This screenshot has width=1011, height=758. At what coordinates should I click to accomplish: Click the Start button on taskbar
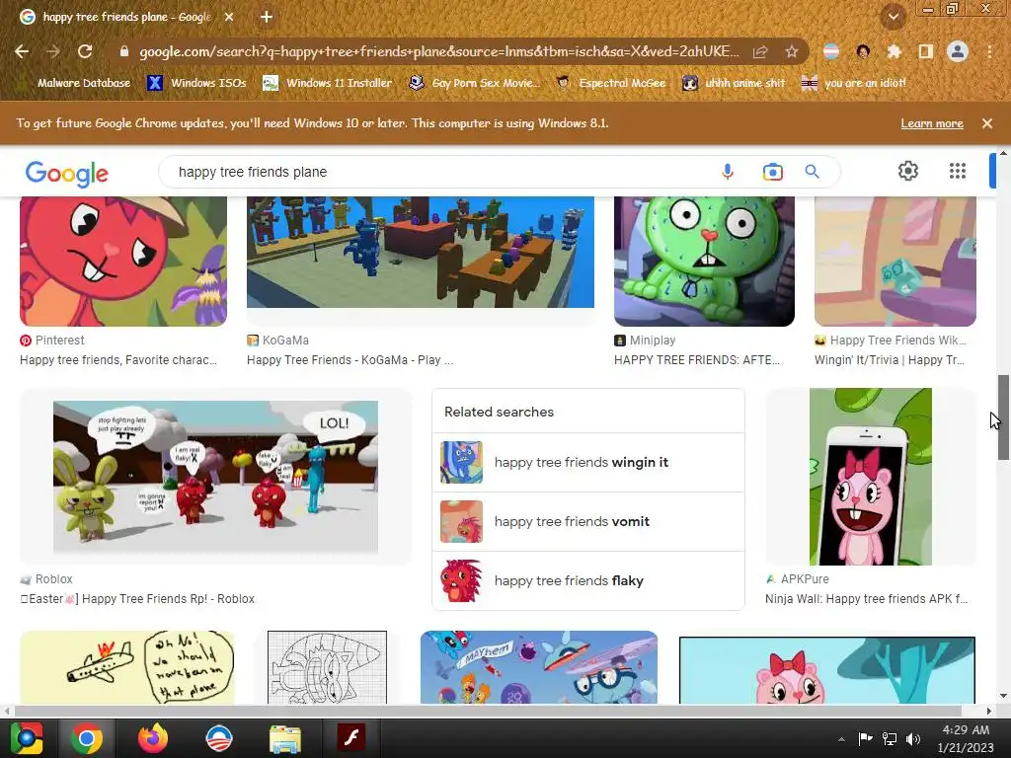coord(27,738)
